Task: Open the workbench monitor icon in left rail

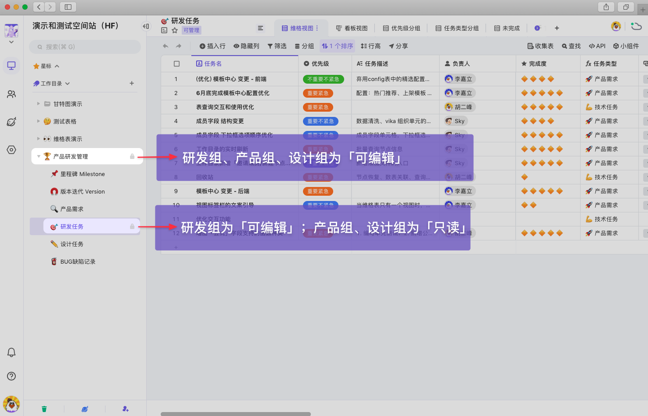Action: click(x=11, y=66)
